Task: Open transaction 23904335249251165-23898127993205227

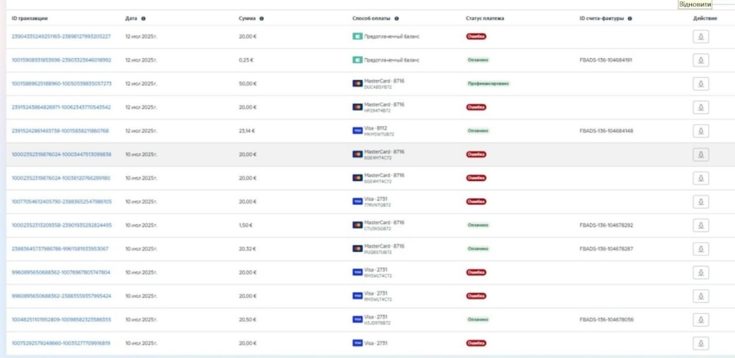Action: coord(61,37)
